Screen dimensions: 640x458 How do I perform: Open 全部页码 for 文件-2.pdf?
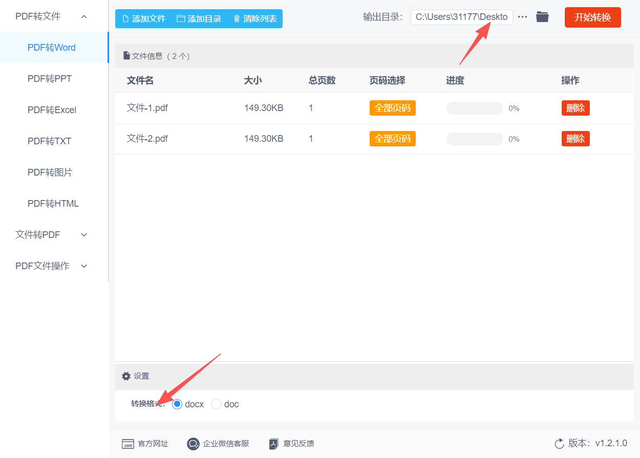tap(393, 139)
